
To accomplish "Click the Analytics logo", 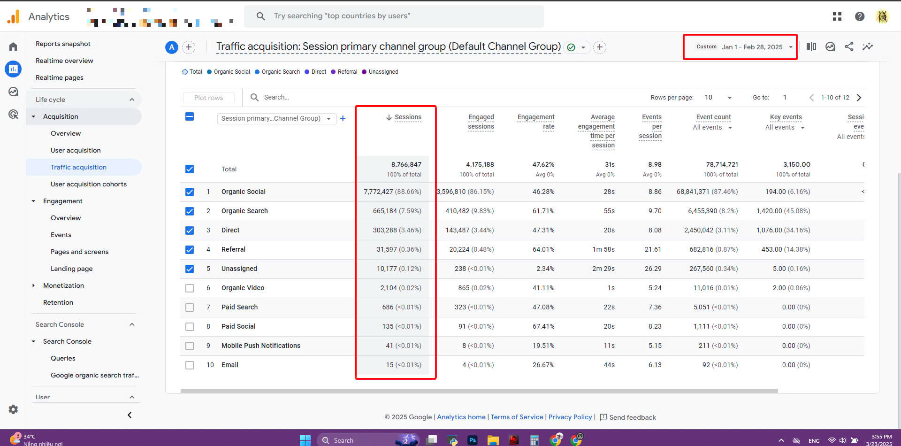I will click(x=14, y=17).
